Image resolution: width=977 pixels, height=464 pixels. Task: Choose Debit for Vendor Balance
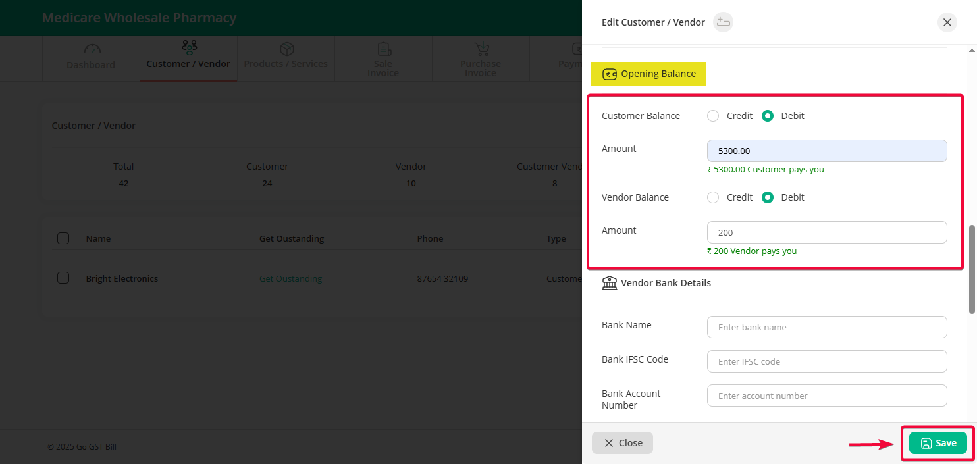[x=768, y=197]
